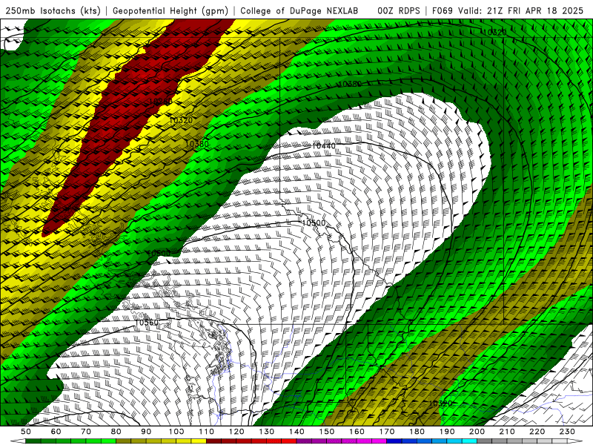Image resolution: width=593 pixels, height=445 pixels.
Task: Click the '00Z RDPS' model run label
Action: click(399, 10)
